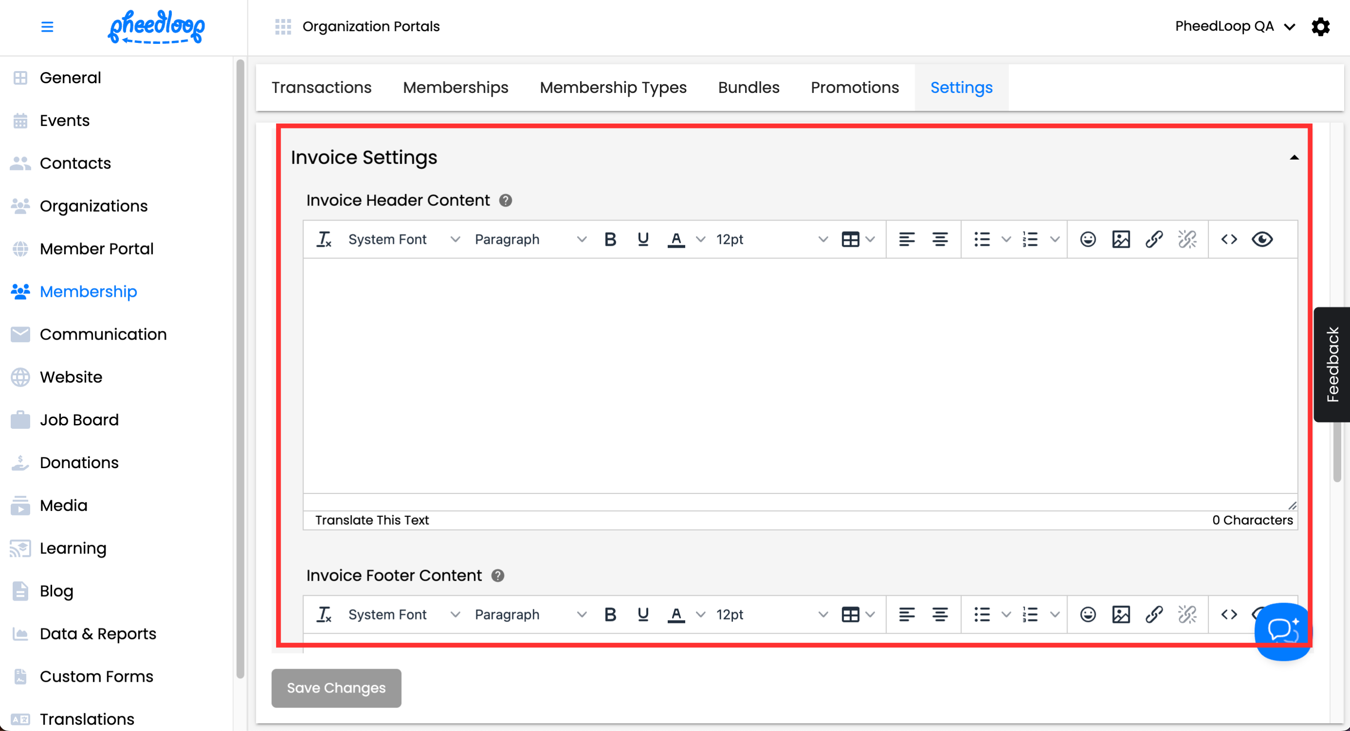Click the emoji icon in header editor
The image size is (1350, 731).
click(1088, 239)
